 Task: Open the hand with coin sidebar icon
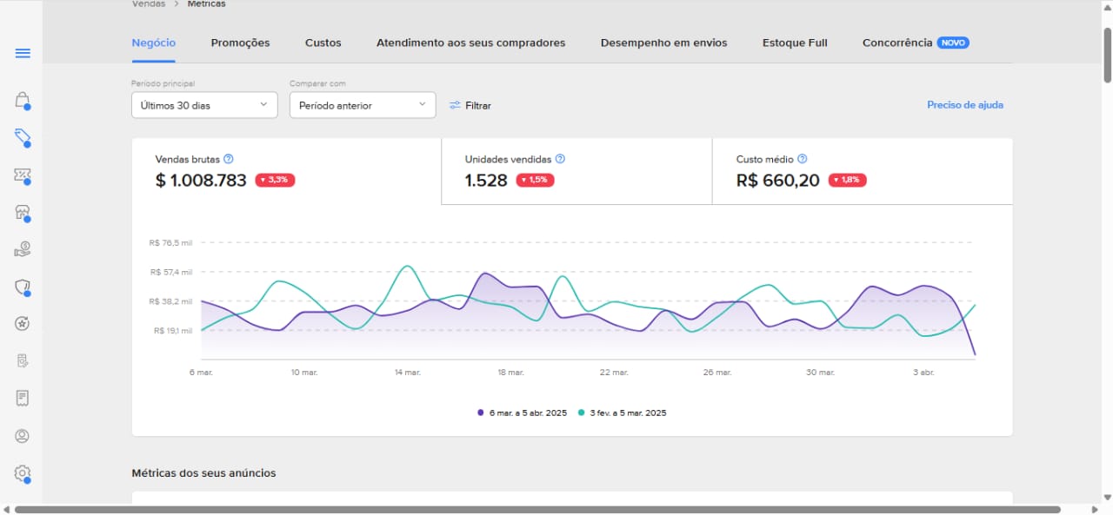(23, 250)
